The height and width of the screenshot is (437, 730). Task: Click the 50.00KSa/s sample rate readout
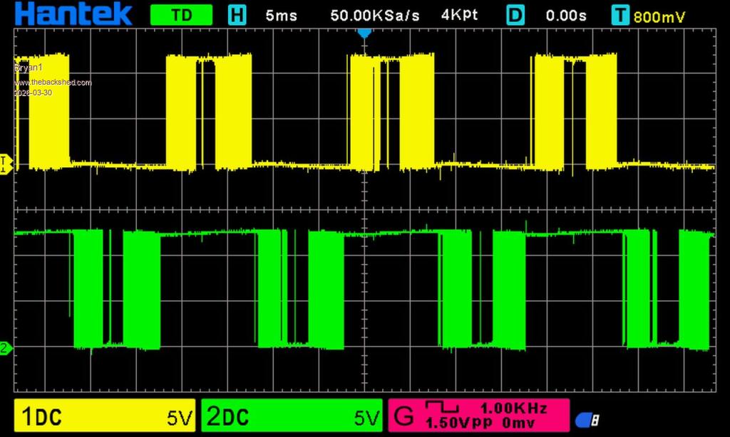(375, 15)
